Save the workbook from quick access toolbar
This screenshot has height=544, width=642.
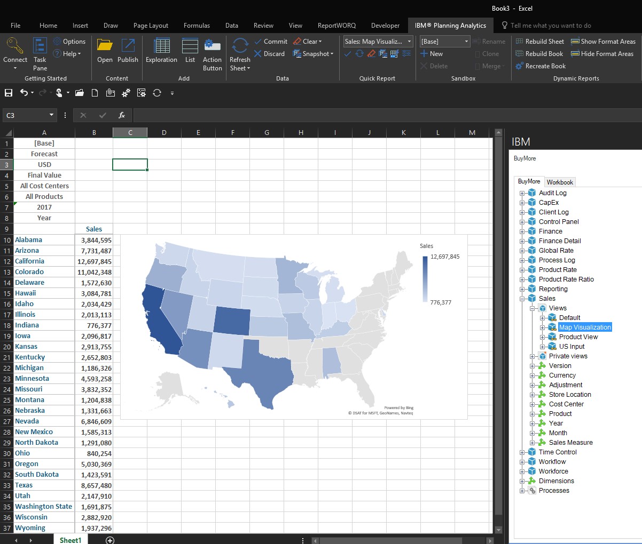(9, 93)
